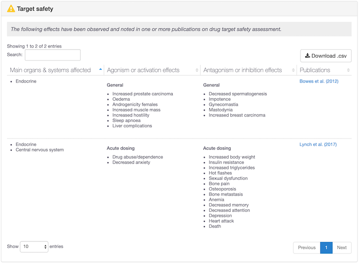Go to the Next page

coord(341,248)
